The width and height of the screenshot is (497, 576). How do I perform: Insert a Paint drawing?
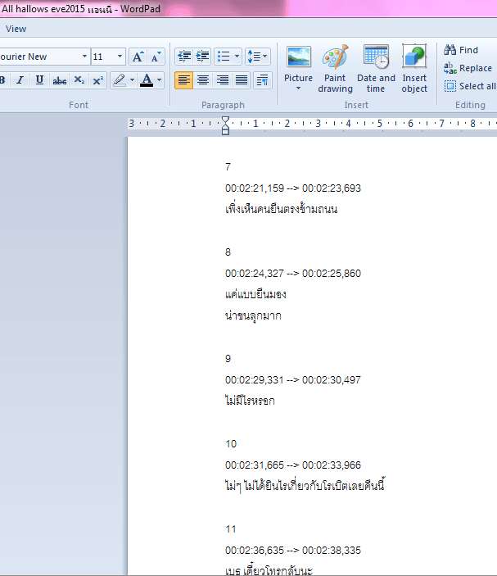335,68
